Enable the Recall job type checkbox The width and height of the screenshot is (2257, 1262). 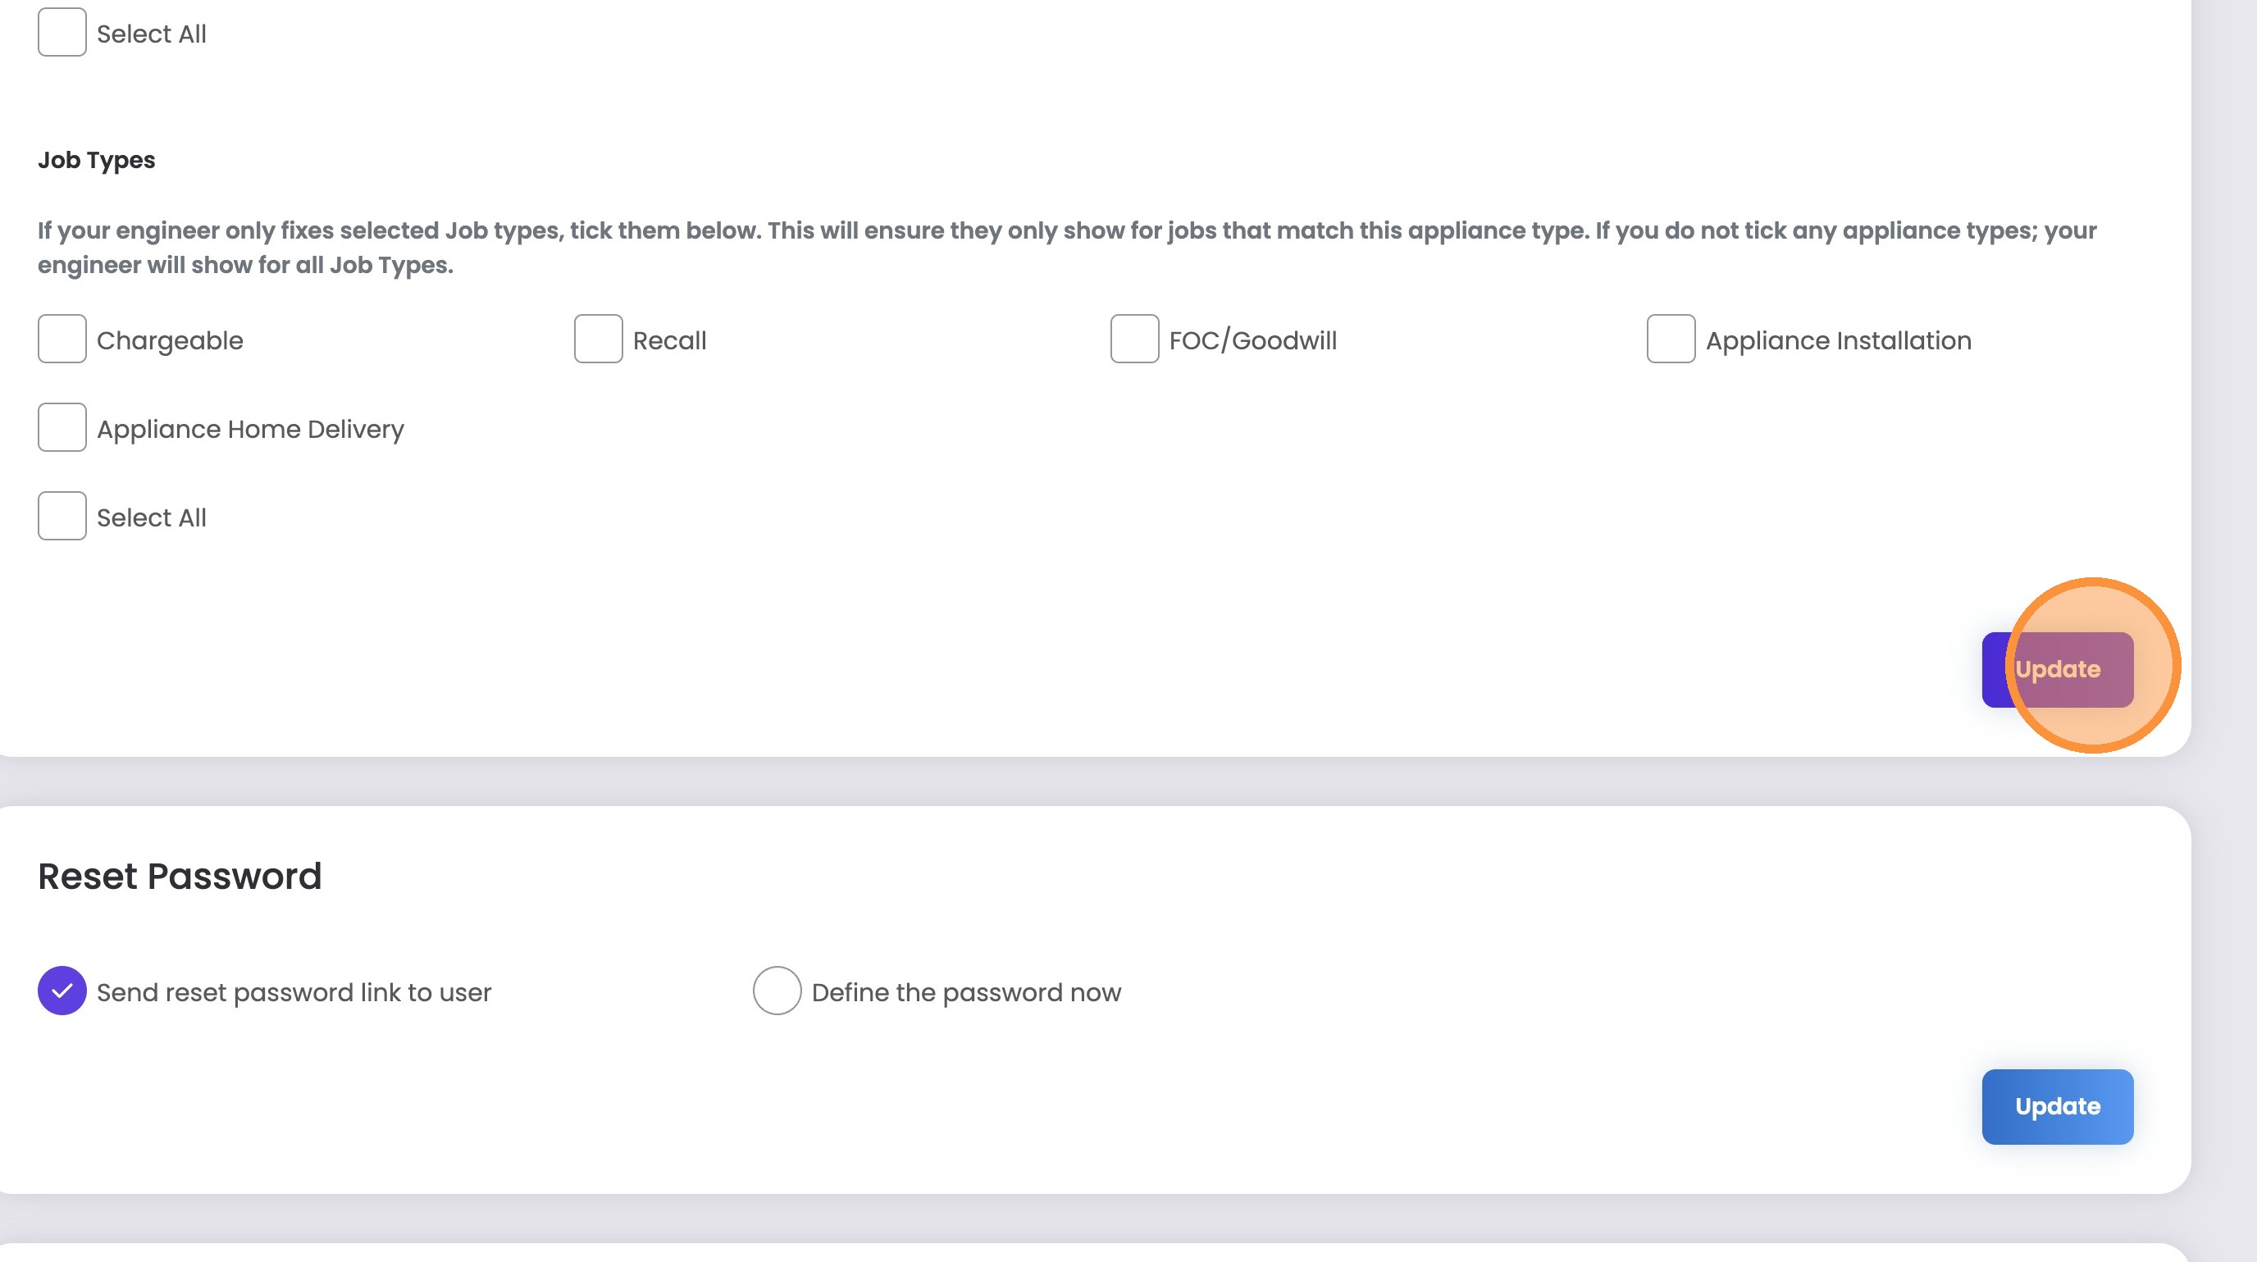(x=598, y=339)
